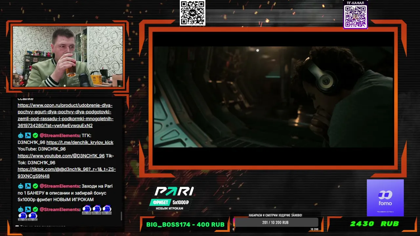Click the PARI logo
This screenshot has width=420, height=236.
[174, 191]
